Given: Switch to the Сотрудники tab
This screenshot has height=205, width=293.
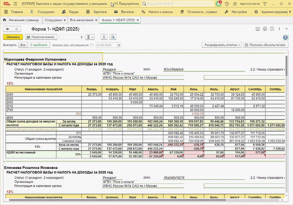Looking at the screenshot, I should [x=53, y=20].
